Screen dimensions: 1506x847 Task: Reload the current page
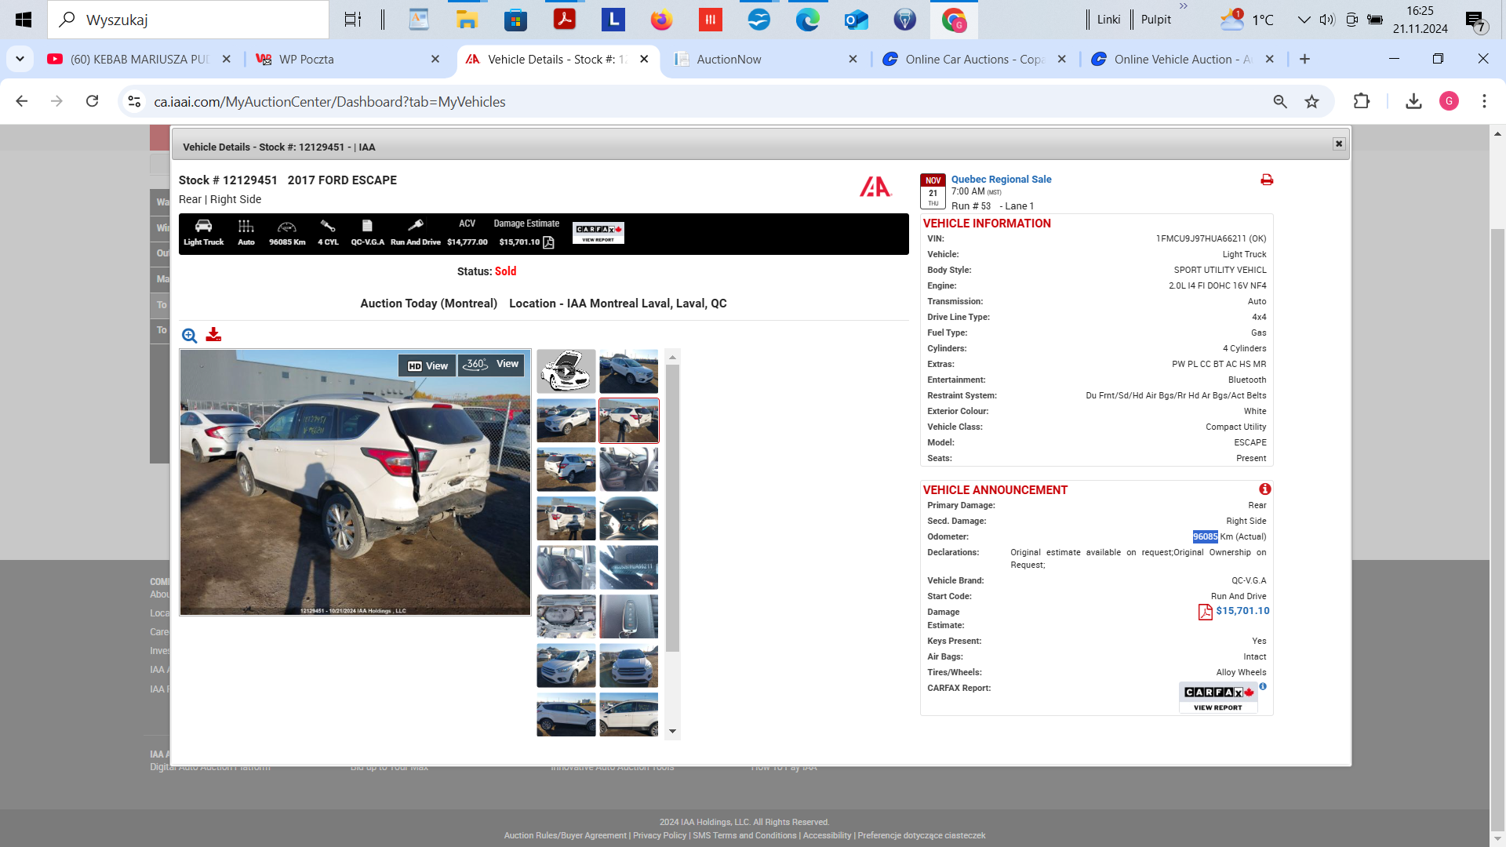[x=93, y=101]
